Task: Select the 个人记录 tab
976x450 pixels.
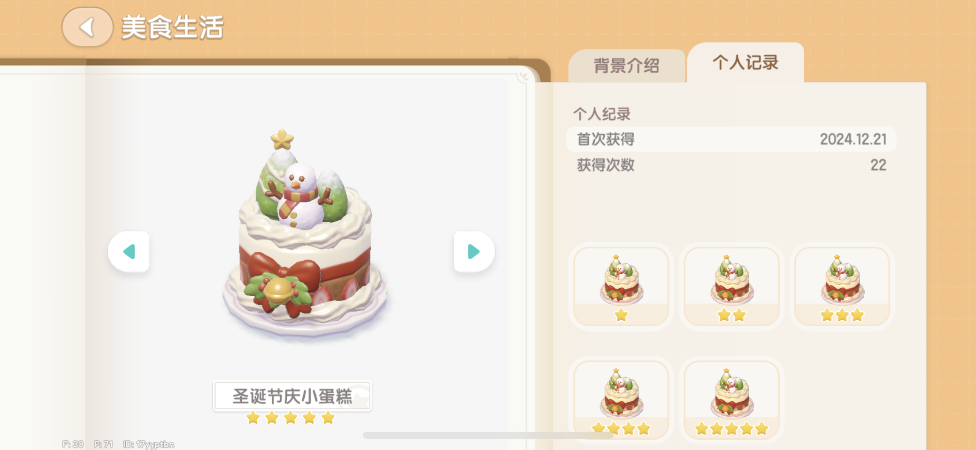Action: (x=745, y=63)
